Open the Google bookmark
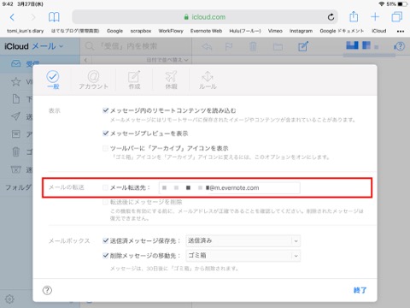The height and width of the screenshot is (308, 410). click(114, 31)
